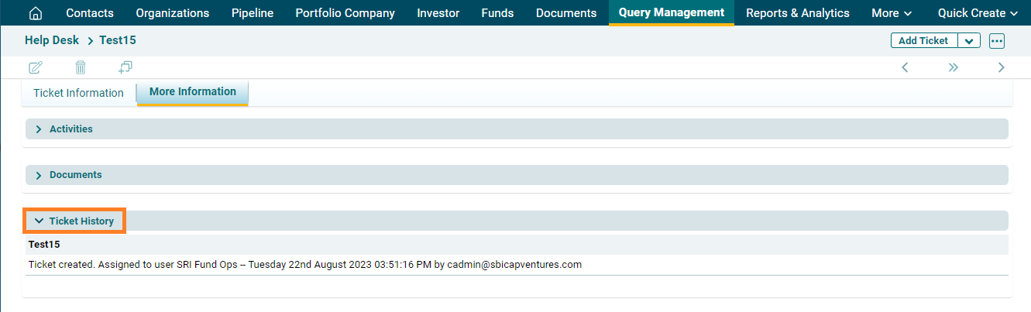The image size is (1031, 312).
Task: Expand the Documents section
Action: (75, 175)
